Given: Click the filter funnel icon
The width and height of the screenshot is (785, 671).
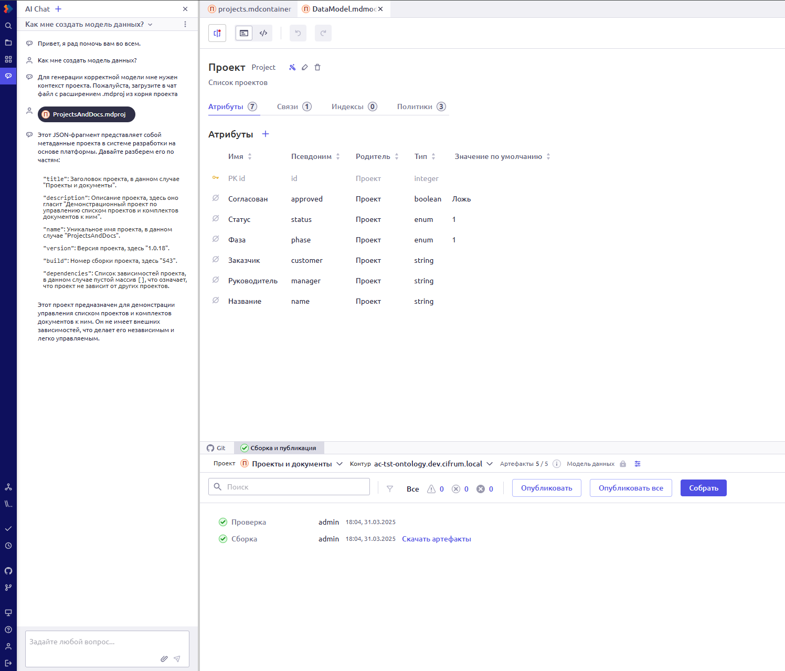Looking at the screenshot, I should click(x=390, y=489).
